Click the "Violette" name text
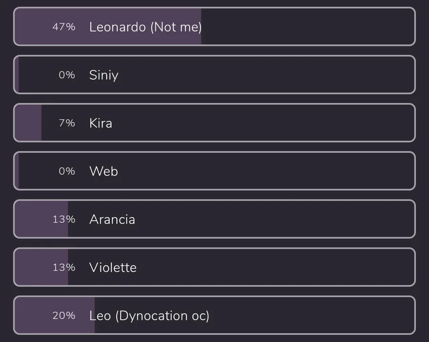This screenshot has height=342, width=429. coord(112,268)
